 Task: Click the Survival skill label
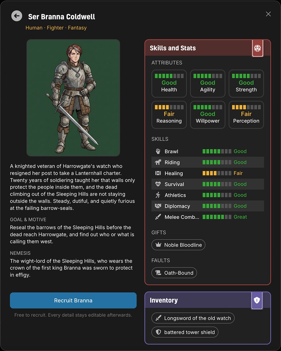[174, 184]
